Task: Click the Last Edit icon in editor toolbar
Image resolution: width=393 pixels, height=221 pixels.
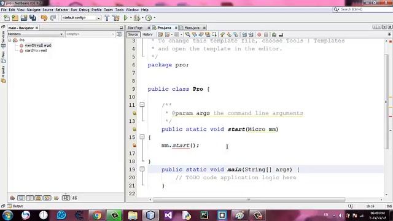Action: [x=160, y=34]
